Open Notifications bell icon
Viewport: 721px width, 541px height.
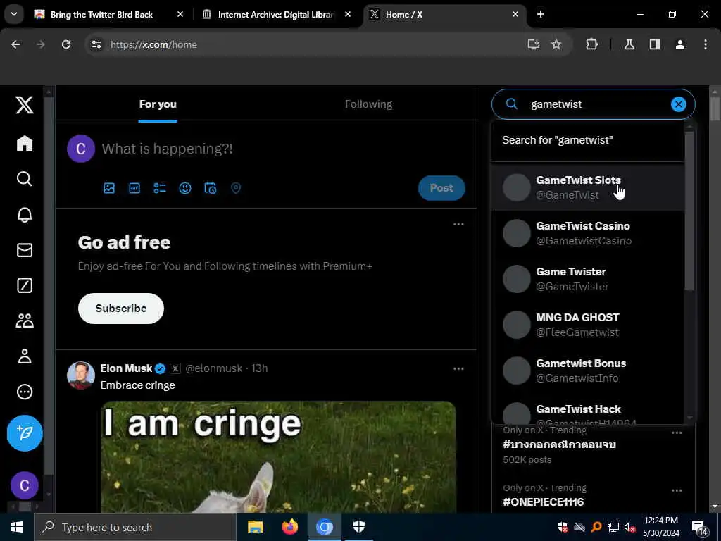(25, 214)
